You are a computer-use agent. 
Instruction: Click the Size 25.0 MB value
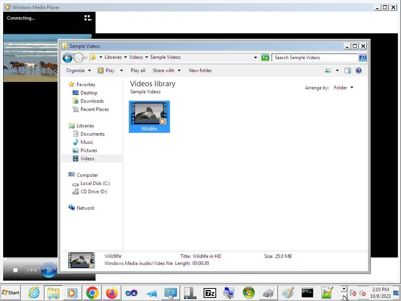(x=284, y=256)
